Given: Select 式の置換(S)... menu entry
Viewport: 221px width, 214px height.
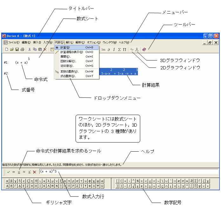Looking at the screenshot, I should coord(77,76).
